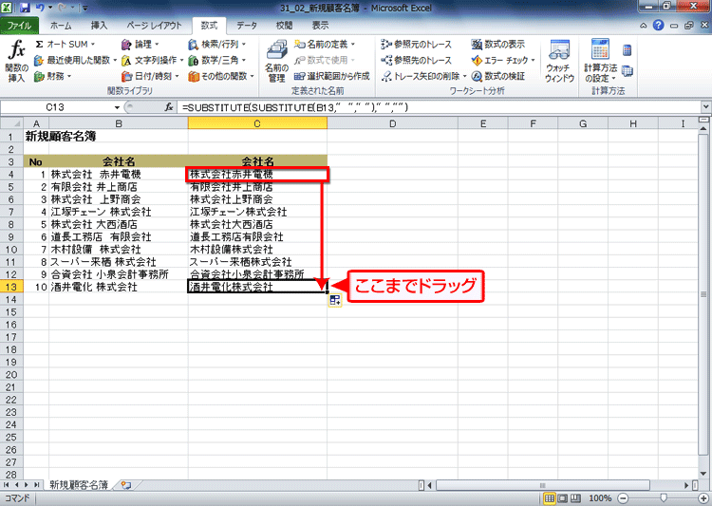The width and height of the screenshot is (712, 506).
Task: Open Date & Time (日付/時刻) functions
Action: 150,76
